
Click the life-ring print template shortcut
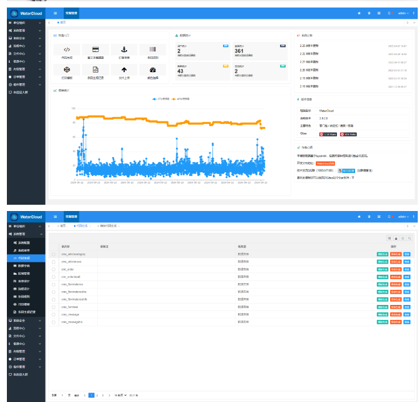tap(67, 70)
